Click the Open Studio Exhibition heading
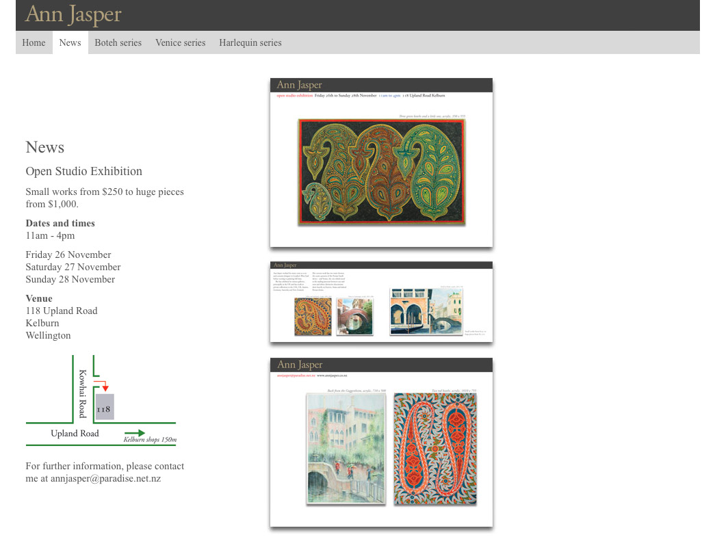 [x=84, y=171]
